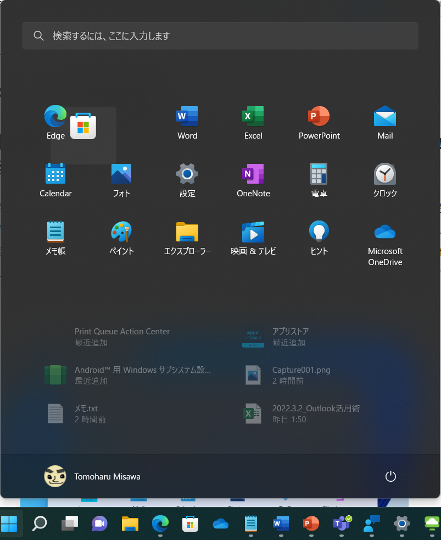Open Task View on taskbar
The width and height of the screenshot is (441, 540).
[x=70, y=524]
